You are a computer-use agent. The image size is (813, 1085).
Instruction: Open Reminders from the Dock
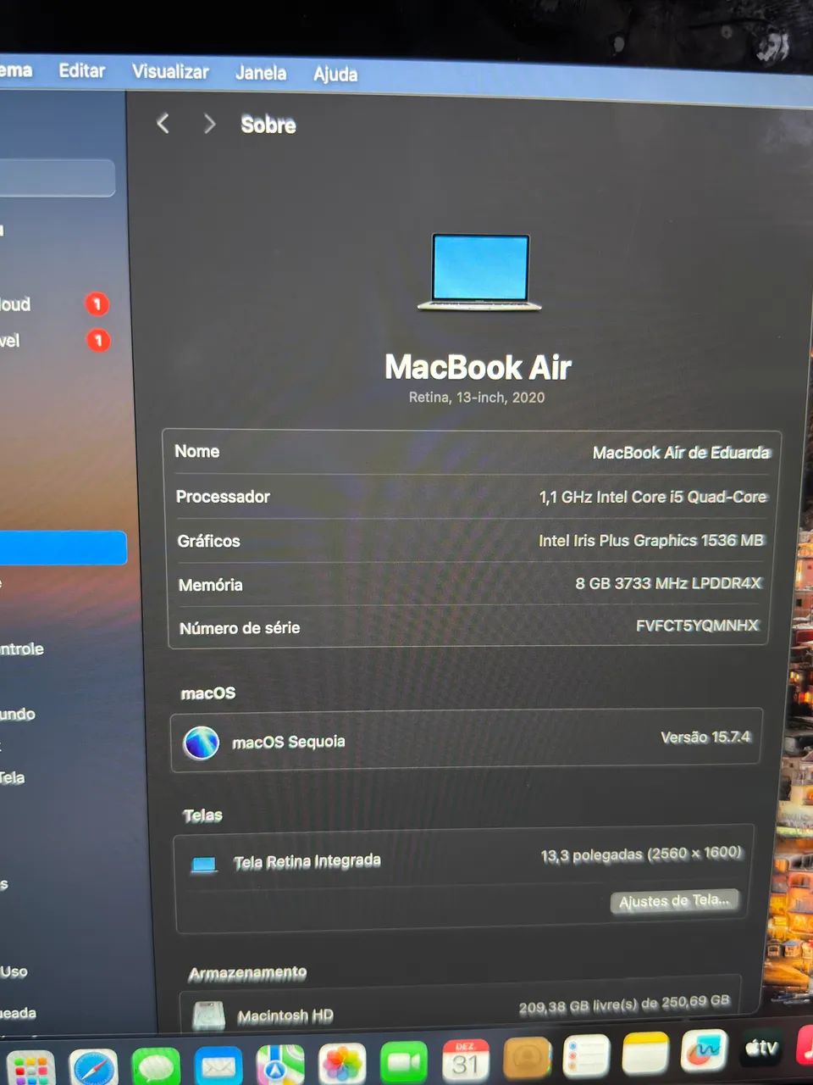[586, 1057]
